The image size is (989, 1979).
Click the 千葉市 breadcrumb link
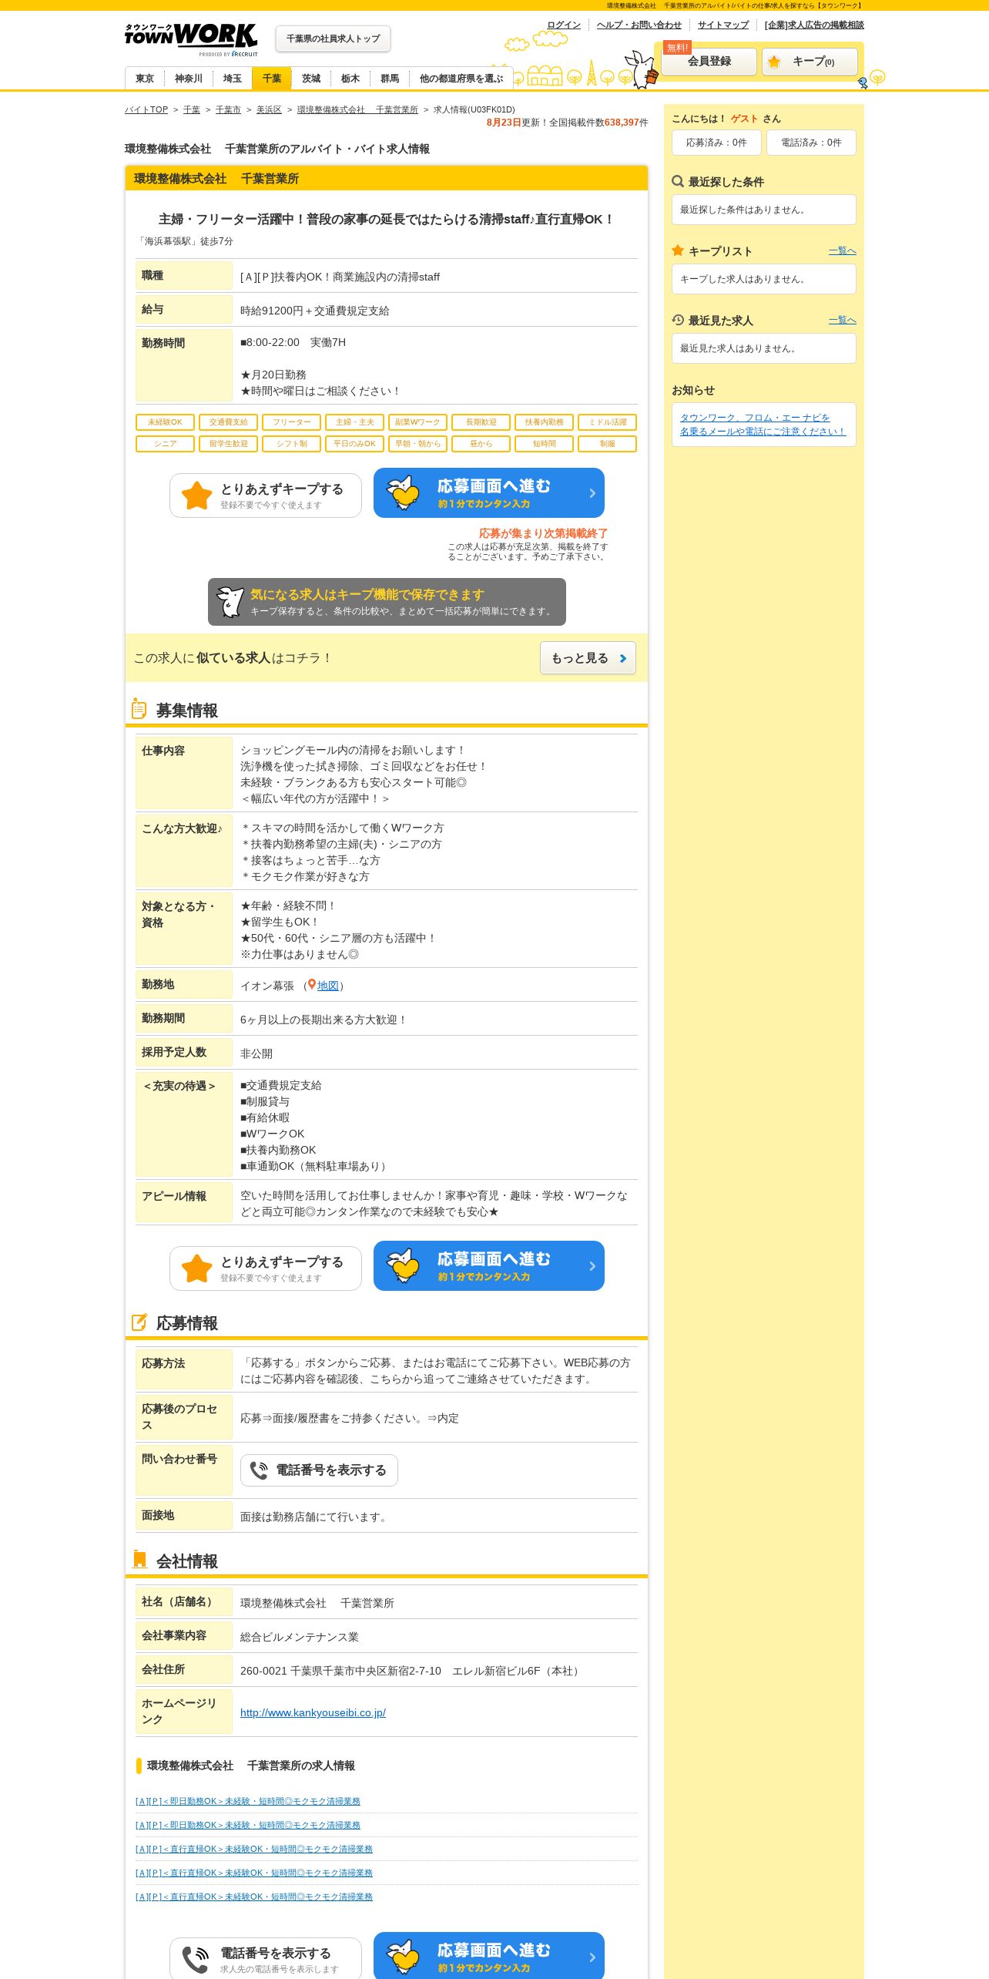click(x=228, y=109)
